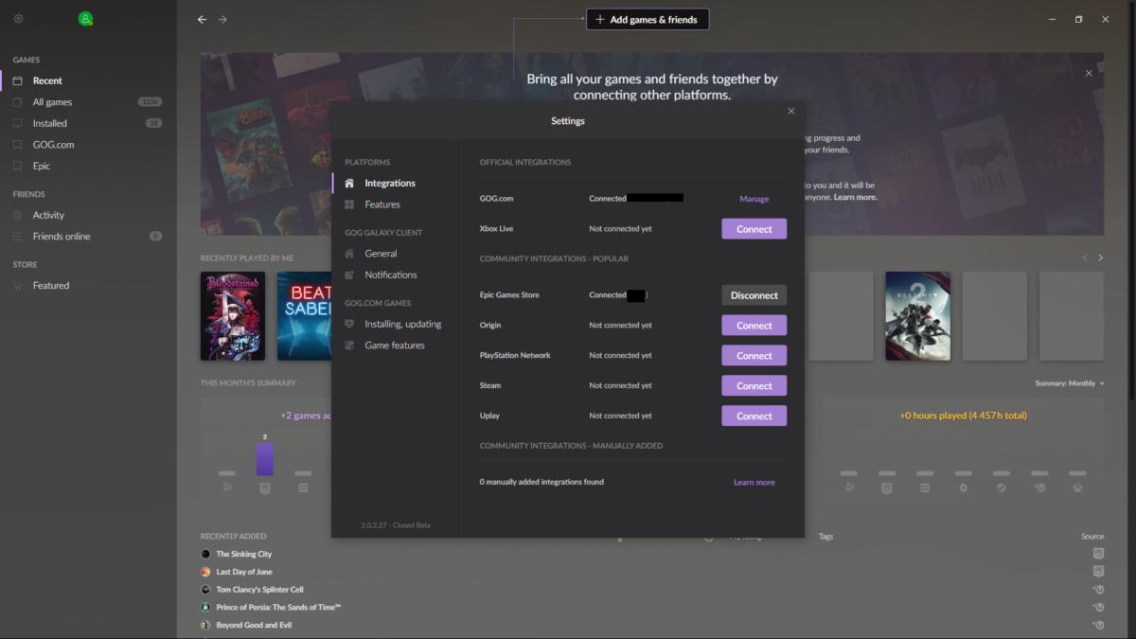Screen dimensions: 1136x639
Task: Click the Source column header
Action: [1092, 536]
